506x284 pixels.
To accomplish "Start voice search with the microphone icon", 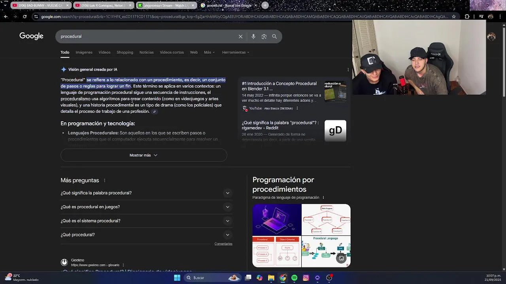I will 253,36.
